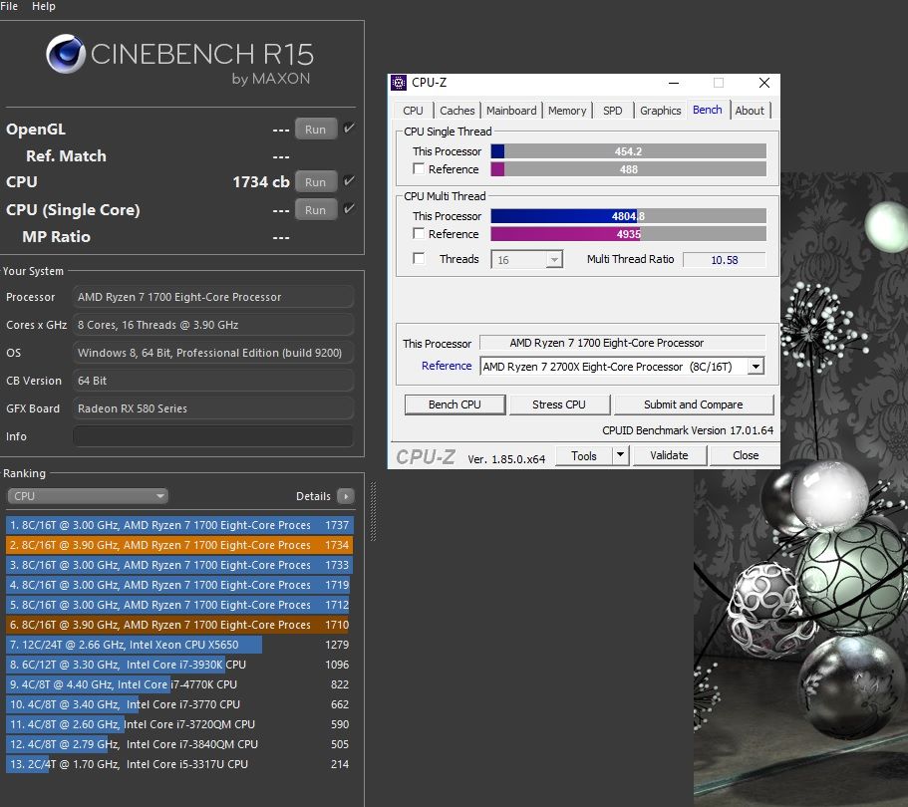The width and height of the screenshot is (908, 807).
Task: Open the Tools dropdown arrow
Action: [x=620, y=455]
